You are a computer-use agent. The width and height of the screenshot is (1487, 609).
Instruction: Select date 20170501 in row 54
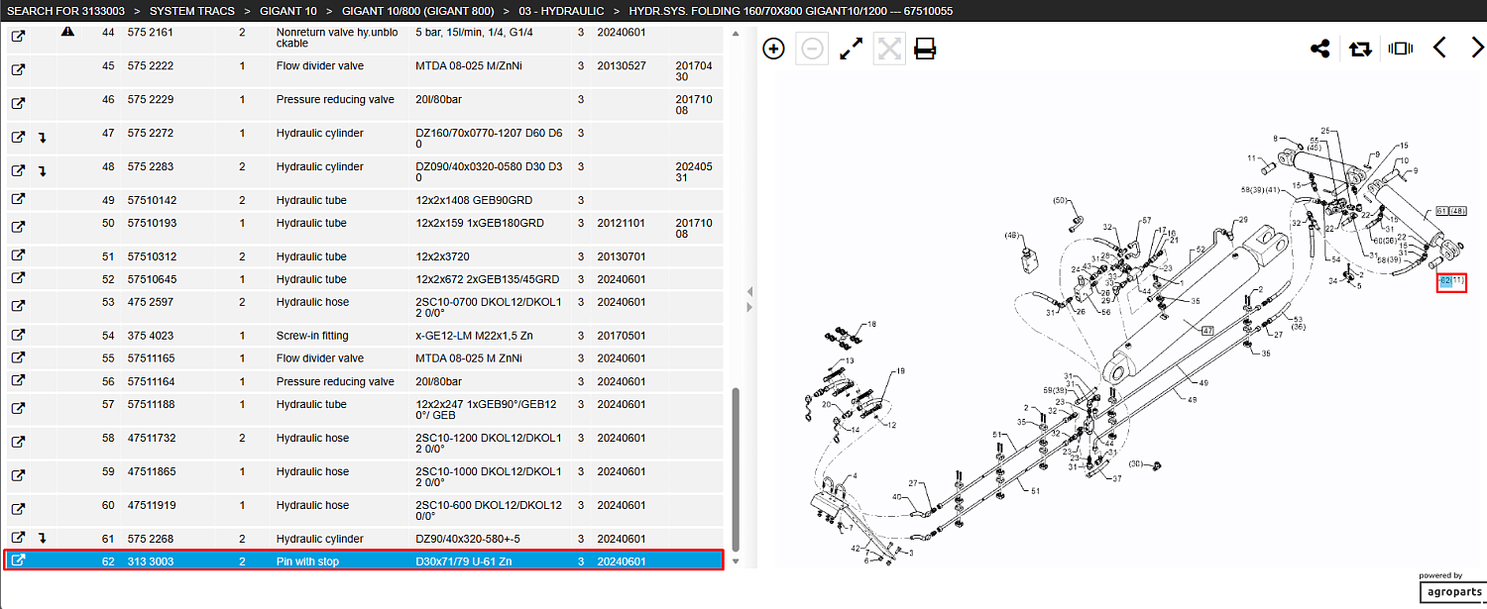(621, 336)
